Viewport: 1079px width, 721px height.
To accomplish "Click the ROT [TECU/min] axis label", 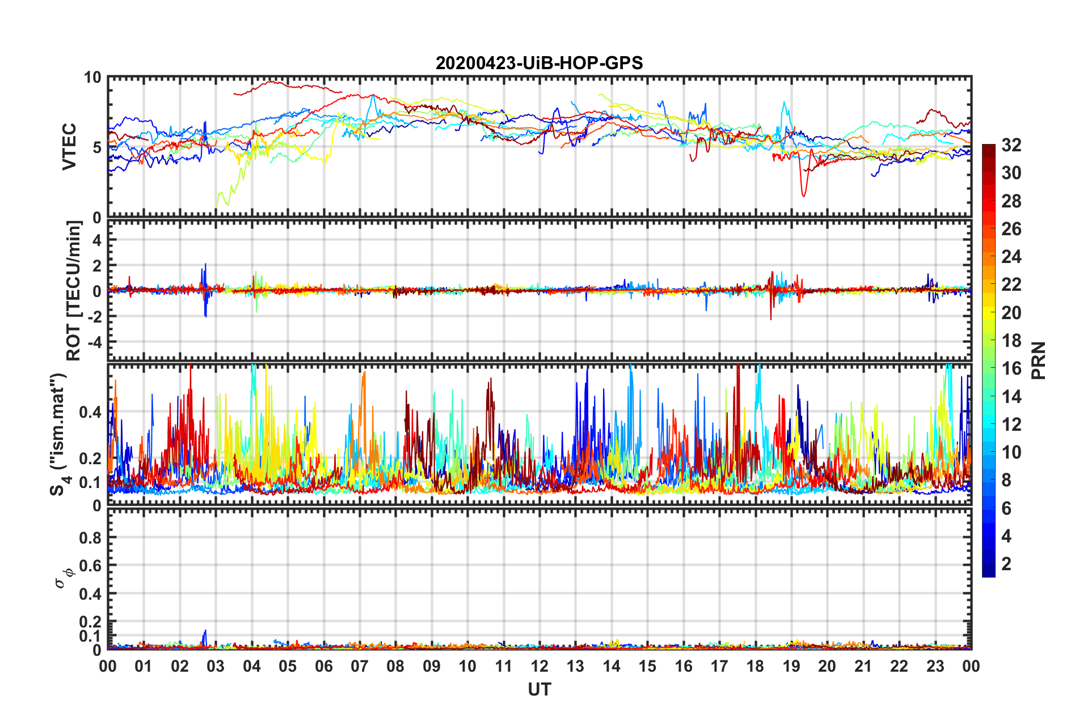I will click(x=73, y=291).
